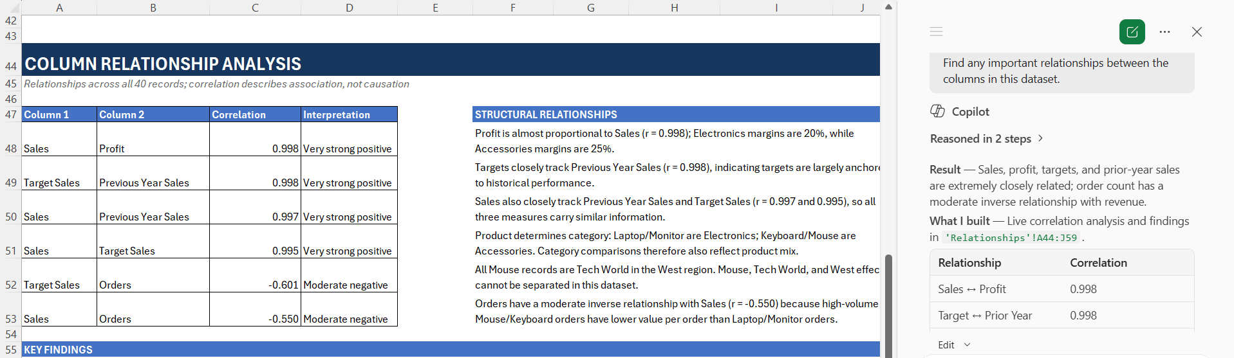Screen dimensions: 1234x358
Task: Click the Interpretation table header cell
Action: 349,114
